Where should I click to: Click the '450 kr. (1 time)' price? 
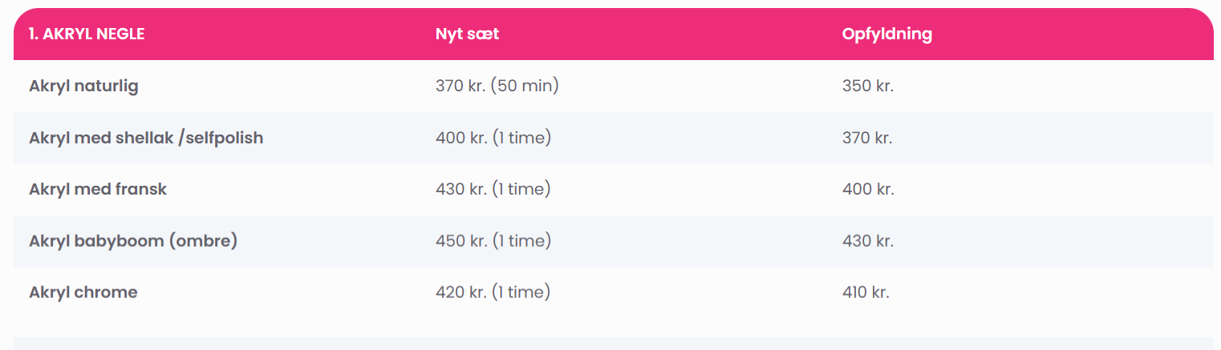[493, 240]
